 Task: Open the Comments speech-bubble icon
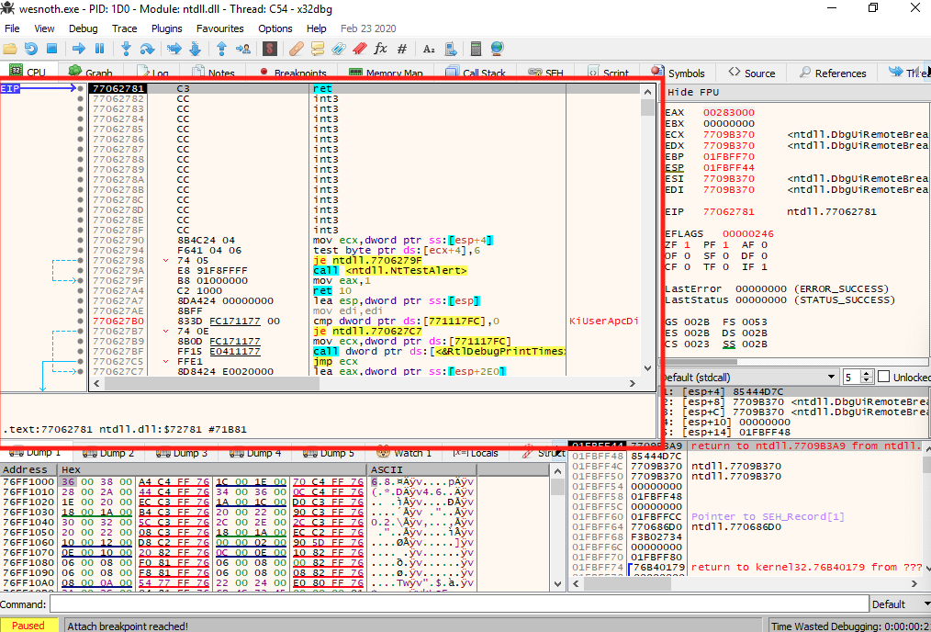(x=318, y=49)
